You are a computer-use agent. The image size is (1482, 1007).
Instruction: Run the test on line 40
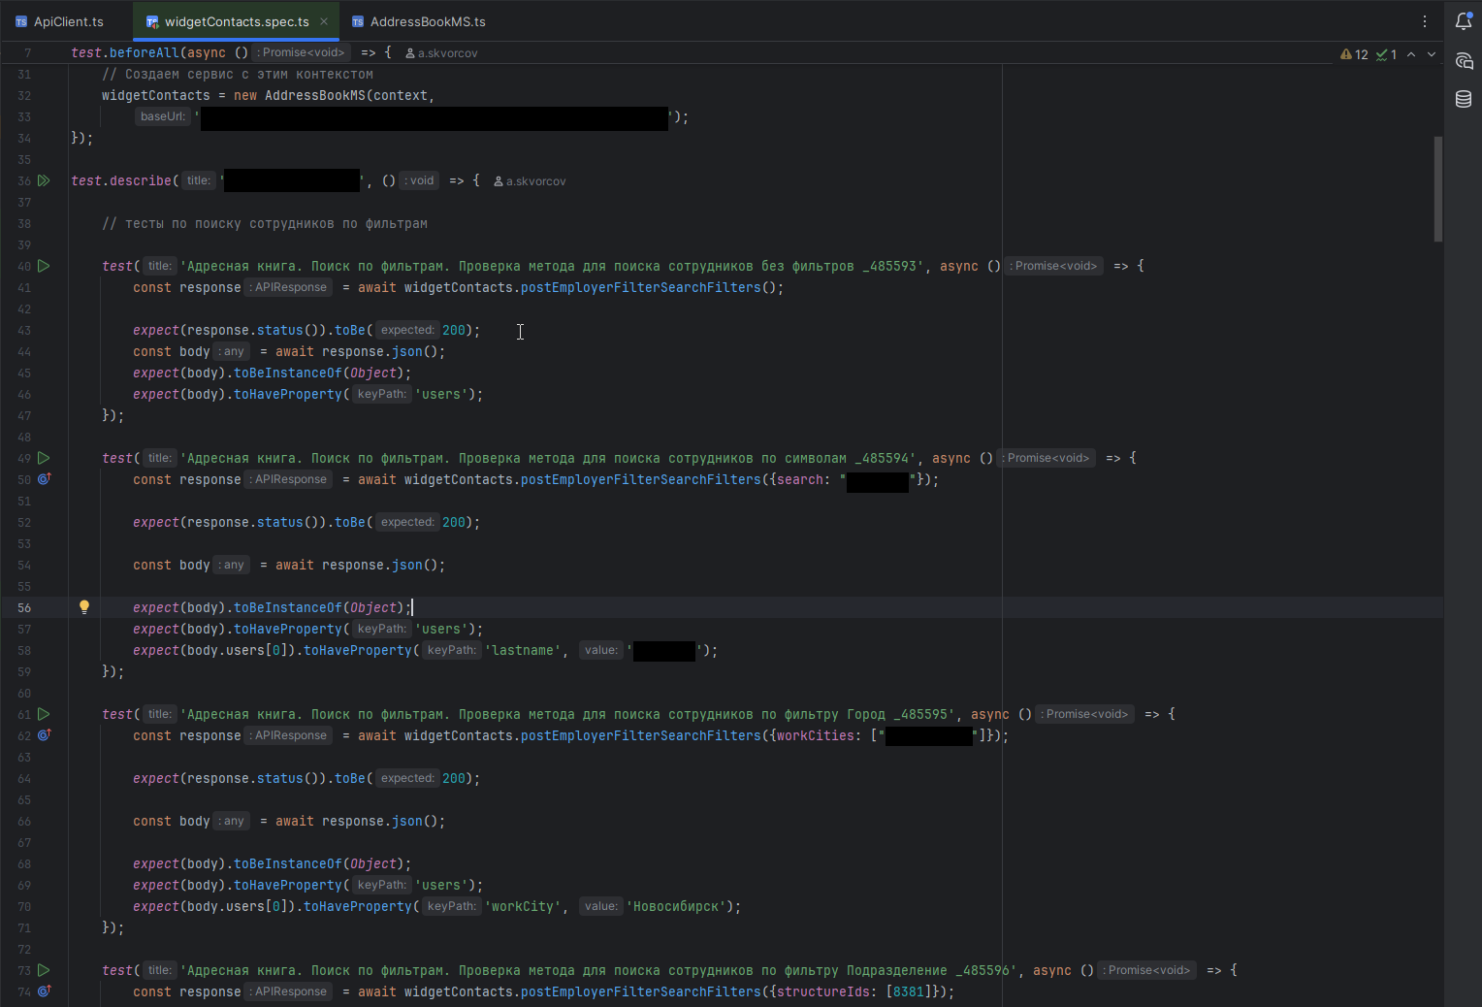pyautogui.click(x=44, y=266)
